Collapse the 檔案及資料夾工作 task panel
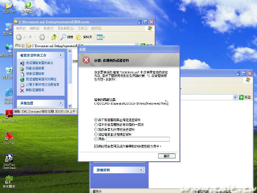 61,55
